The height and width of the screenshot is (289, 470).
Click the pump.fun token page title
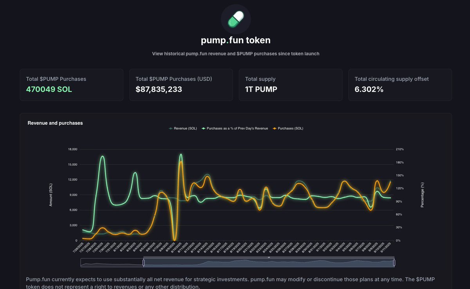(235, 40)
